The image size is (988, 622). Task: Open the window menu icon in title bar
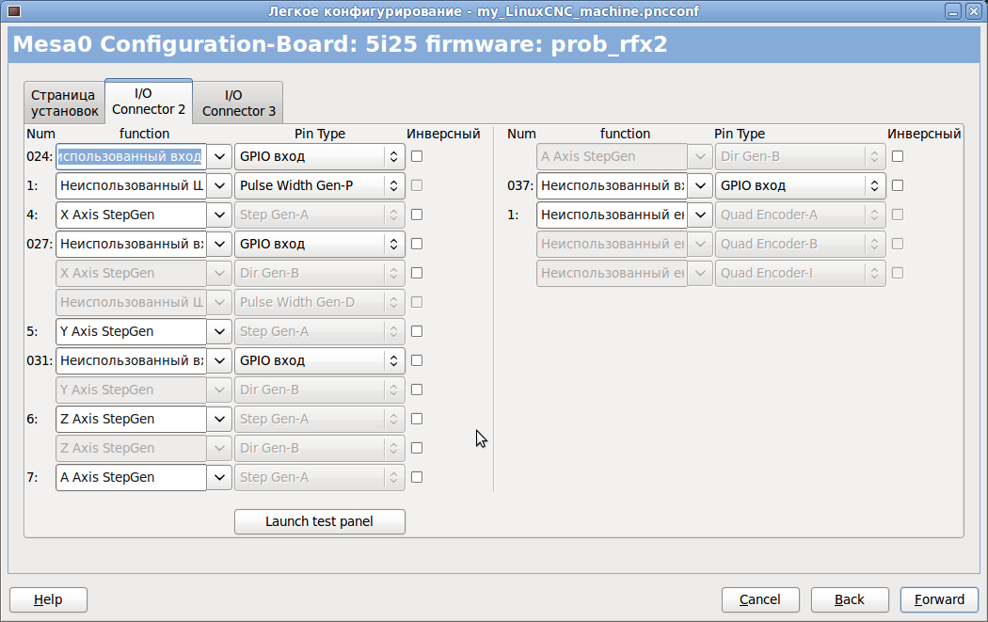coord(14,10)
